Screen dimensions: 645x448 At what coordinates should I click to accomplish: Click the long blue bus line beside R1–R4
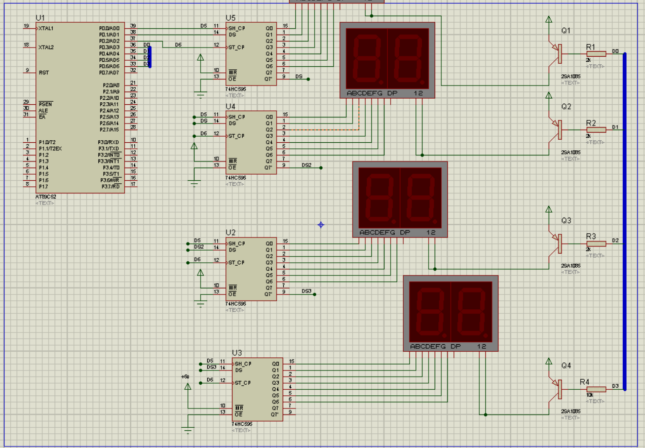tap(624, 221)
